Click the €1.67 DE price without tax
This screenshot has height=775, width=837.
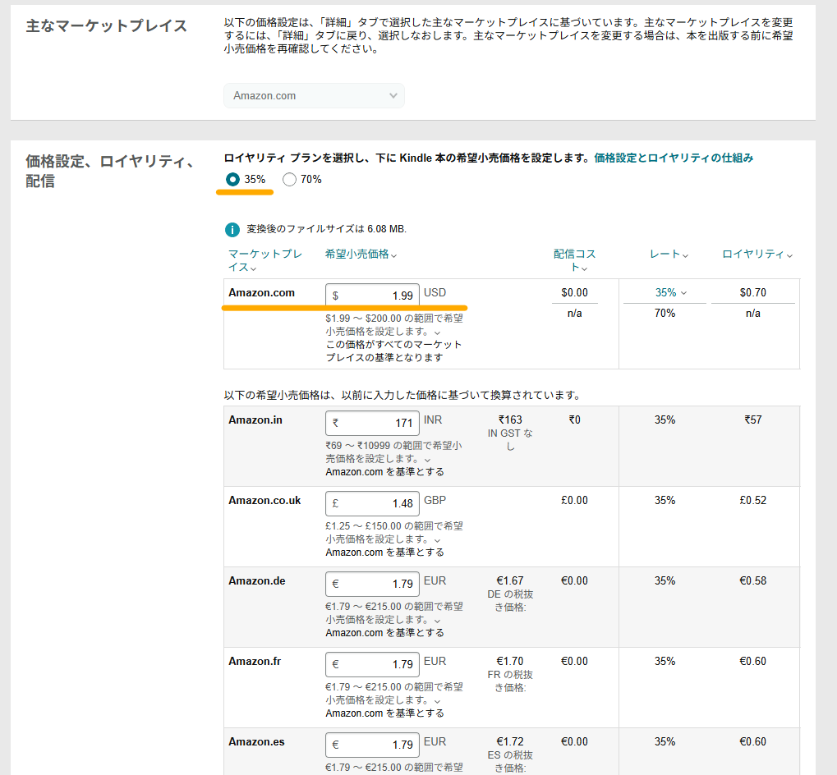click(510, 581)
